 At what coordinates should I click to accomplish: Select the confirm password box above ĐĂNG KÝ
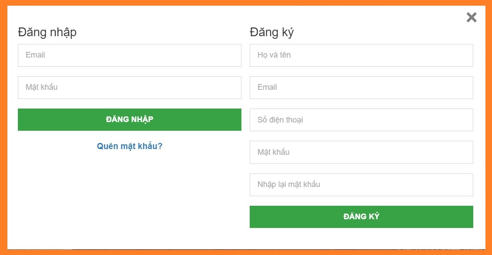[x=361, y=185]
